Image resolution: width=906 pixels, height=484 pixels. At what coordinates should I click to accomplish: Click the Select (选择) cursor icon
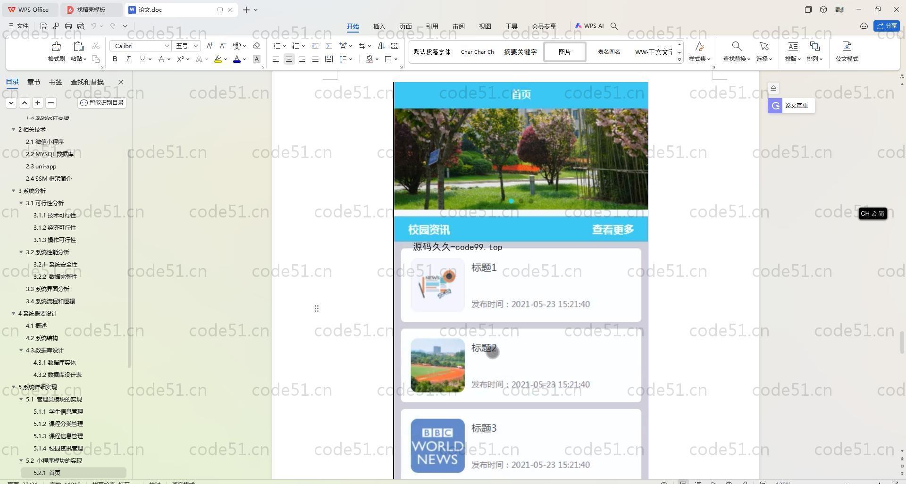coord(764,46)
